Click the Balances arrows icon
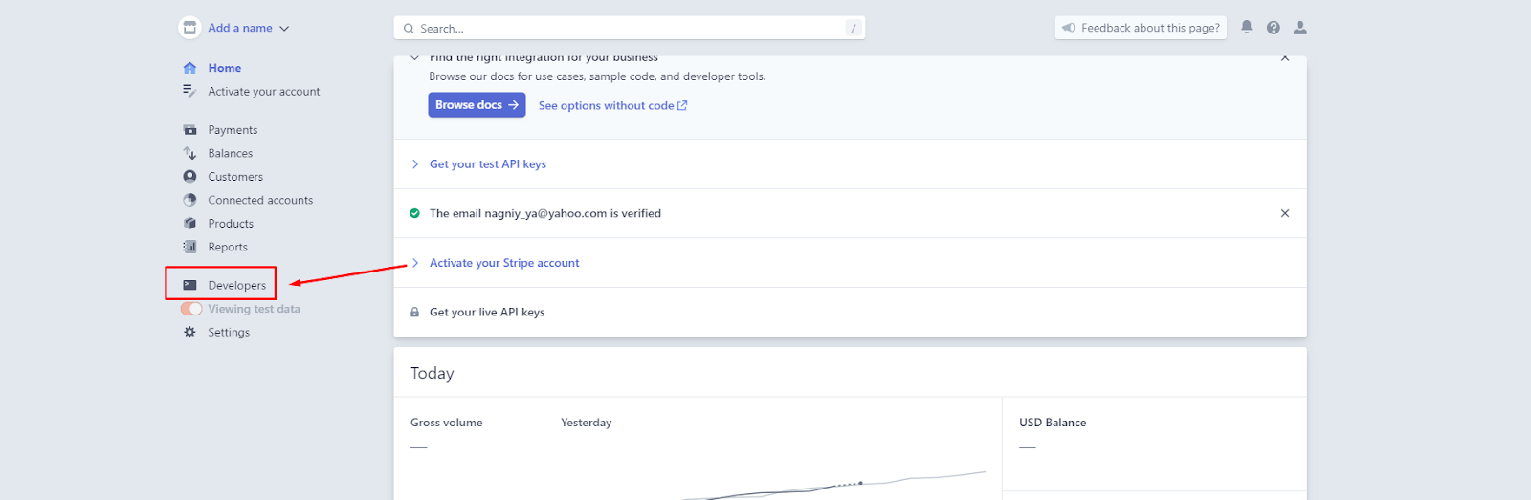Viewport: 1531px width, 500px height. (x=189, y=153)
